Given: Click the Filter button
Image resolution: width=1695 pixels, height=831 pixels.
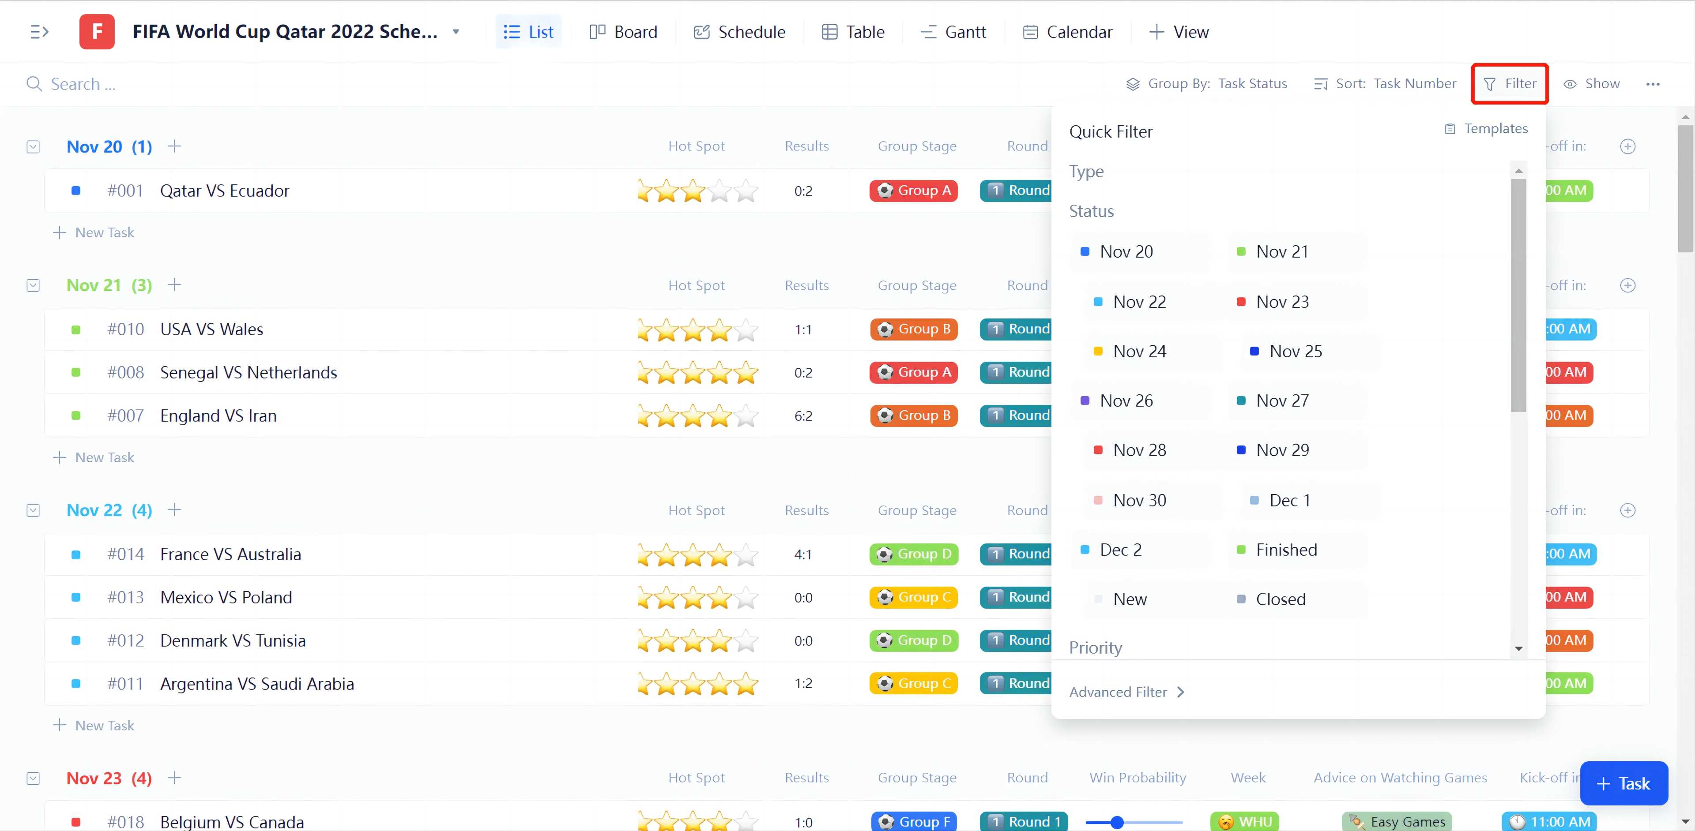Looking at the screenshot, I should click(x=1510, y=83).
